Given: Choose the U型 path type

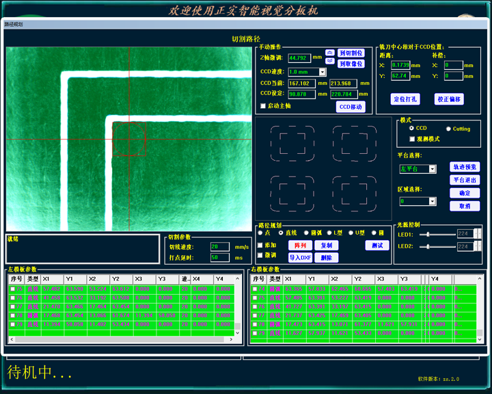Looking at the screenshot, I should coord(351,233).
